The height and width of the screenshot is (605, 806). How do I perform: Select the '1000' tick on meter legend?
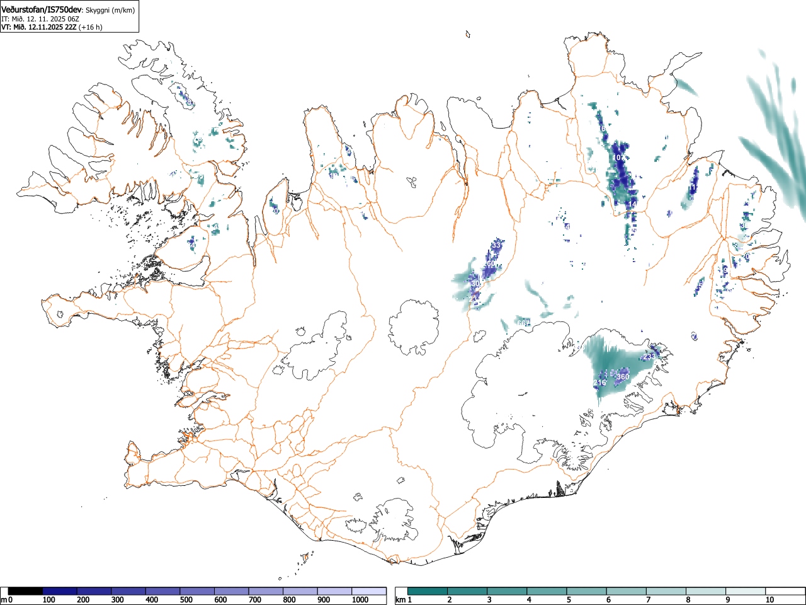pyautogui.click(x=360, y=600)
